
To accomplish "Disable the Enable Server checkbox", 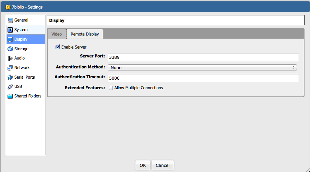I will pos(58,47).
